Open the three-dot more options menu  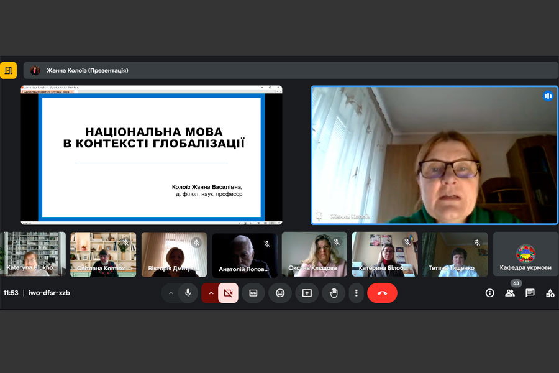coord(356,293)
